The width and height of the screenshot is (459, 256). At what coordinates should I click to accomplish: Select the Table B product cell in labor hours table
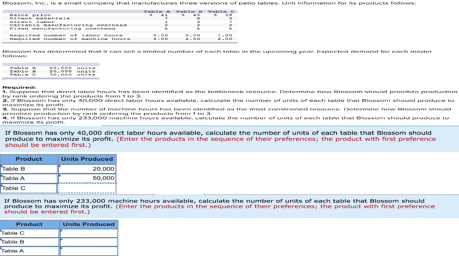(29, 169)
